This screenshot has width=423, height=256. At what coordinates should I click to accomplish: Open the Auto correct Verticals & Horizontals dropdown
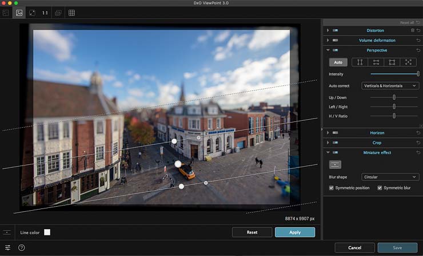pyautogui.click(x=390, y=86)
